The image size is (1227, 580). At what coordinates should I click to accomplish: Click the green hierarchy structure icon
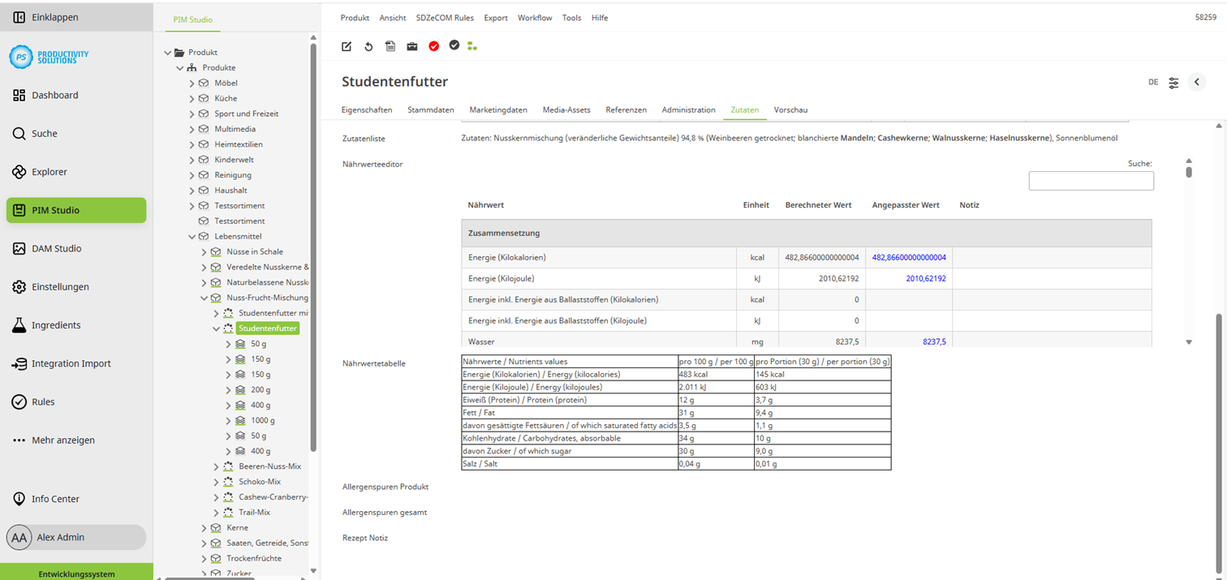(x=473, y=46)
